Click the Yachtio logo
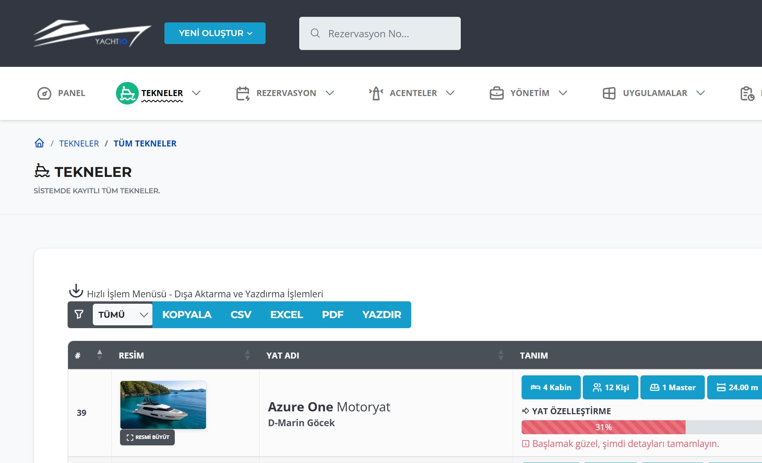This screenshot has width=762, height=463. (x=92, y=33)
